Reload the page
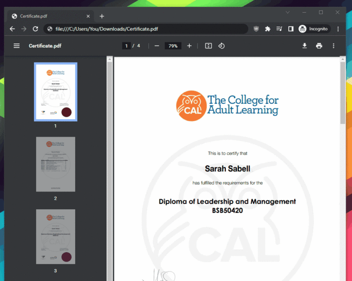 (35, 29)
